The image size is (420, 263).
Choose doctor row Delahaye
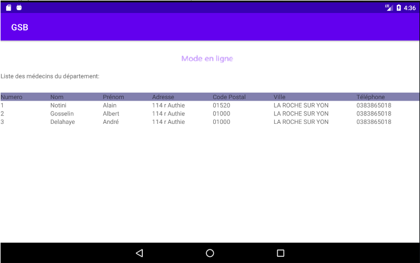[62, 122]
